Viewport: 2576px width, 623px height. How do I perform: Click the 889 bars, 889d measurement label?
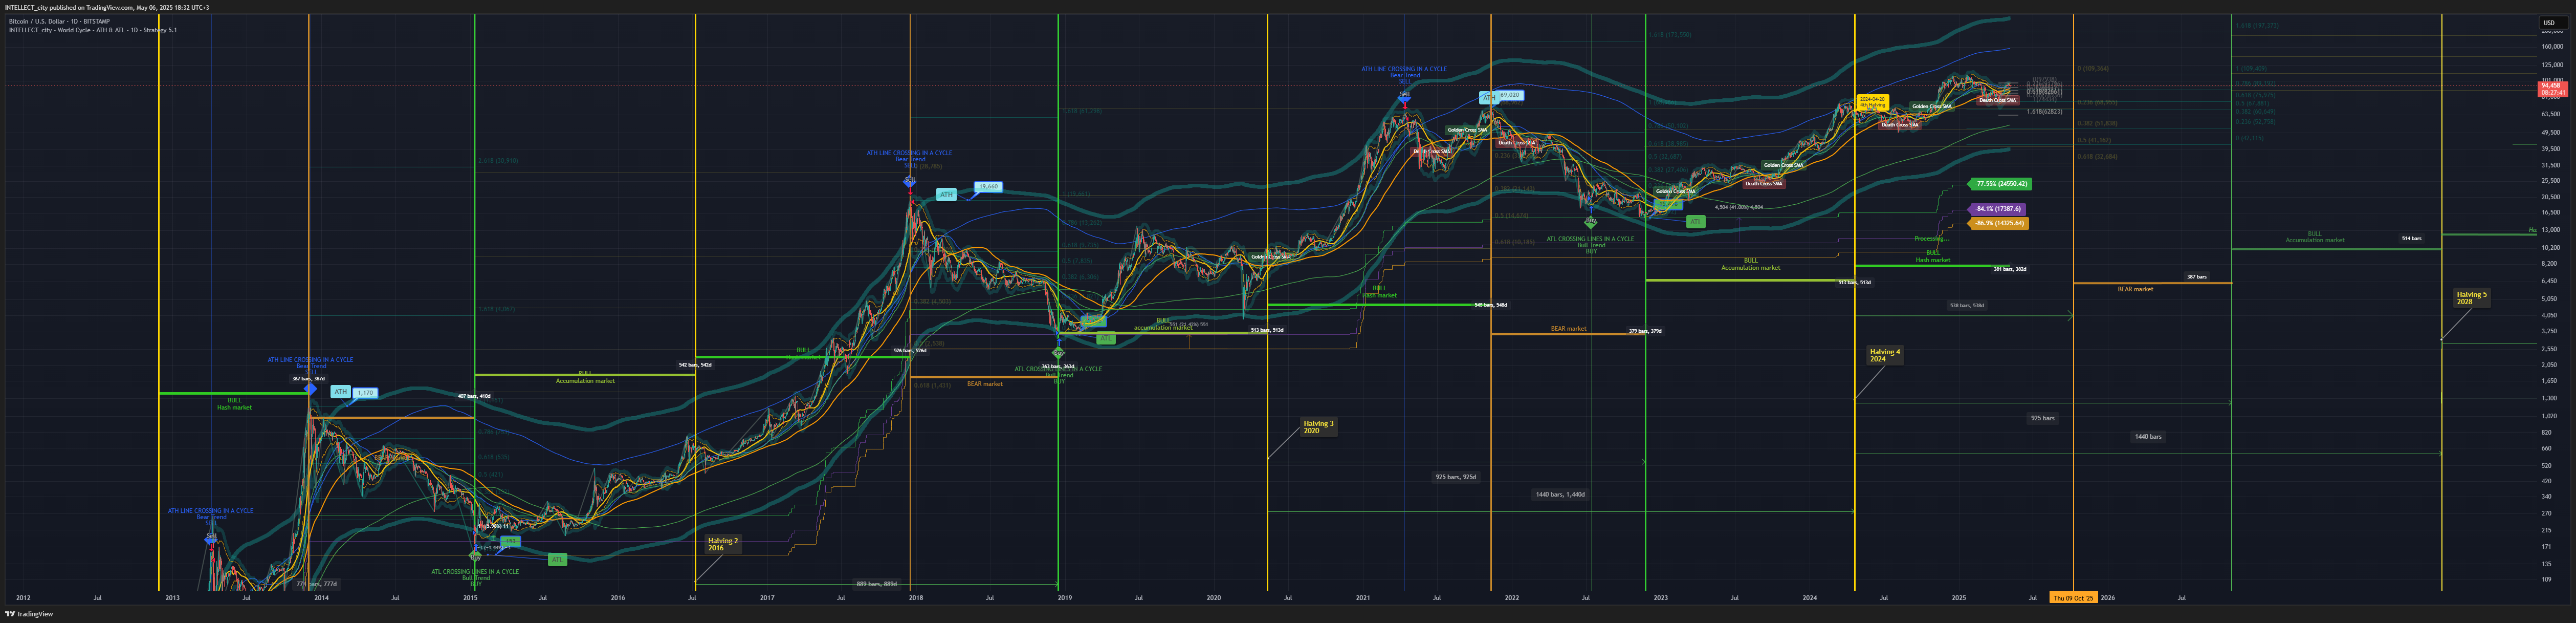877,584
